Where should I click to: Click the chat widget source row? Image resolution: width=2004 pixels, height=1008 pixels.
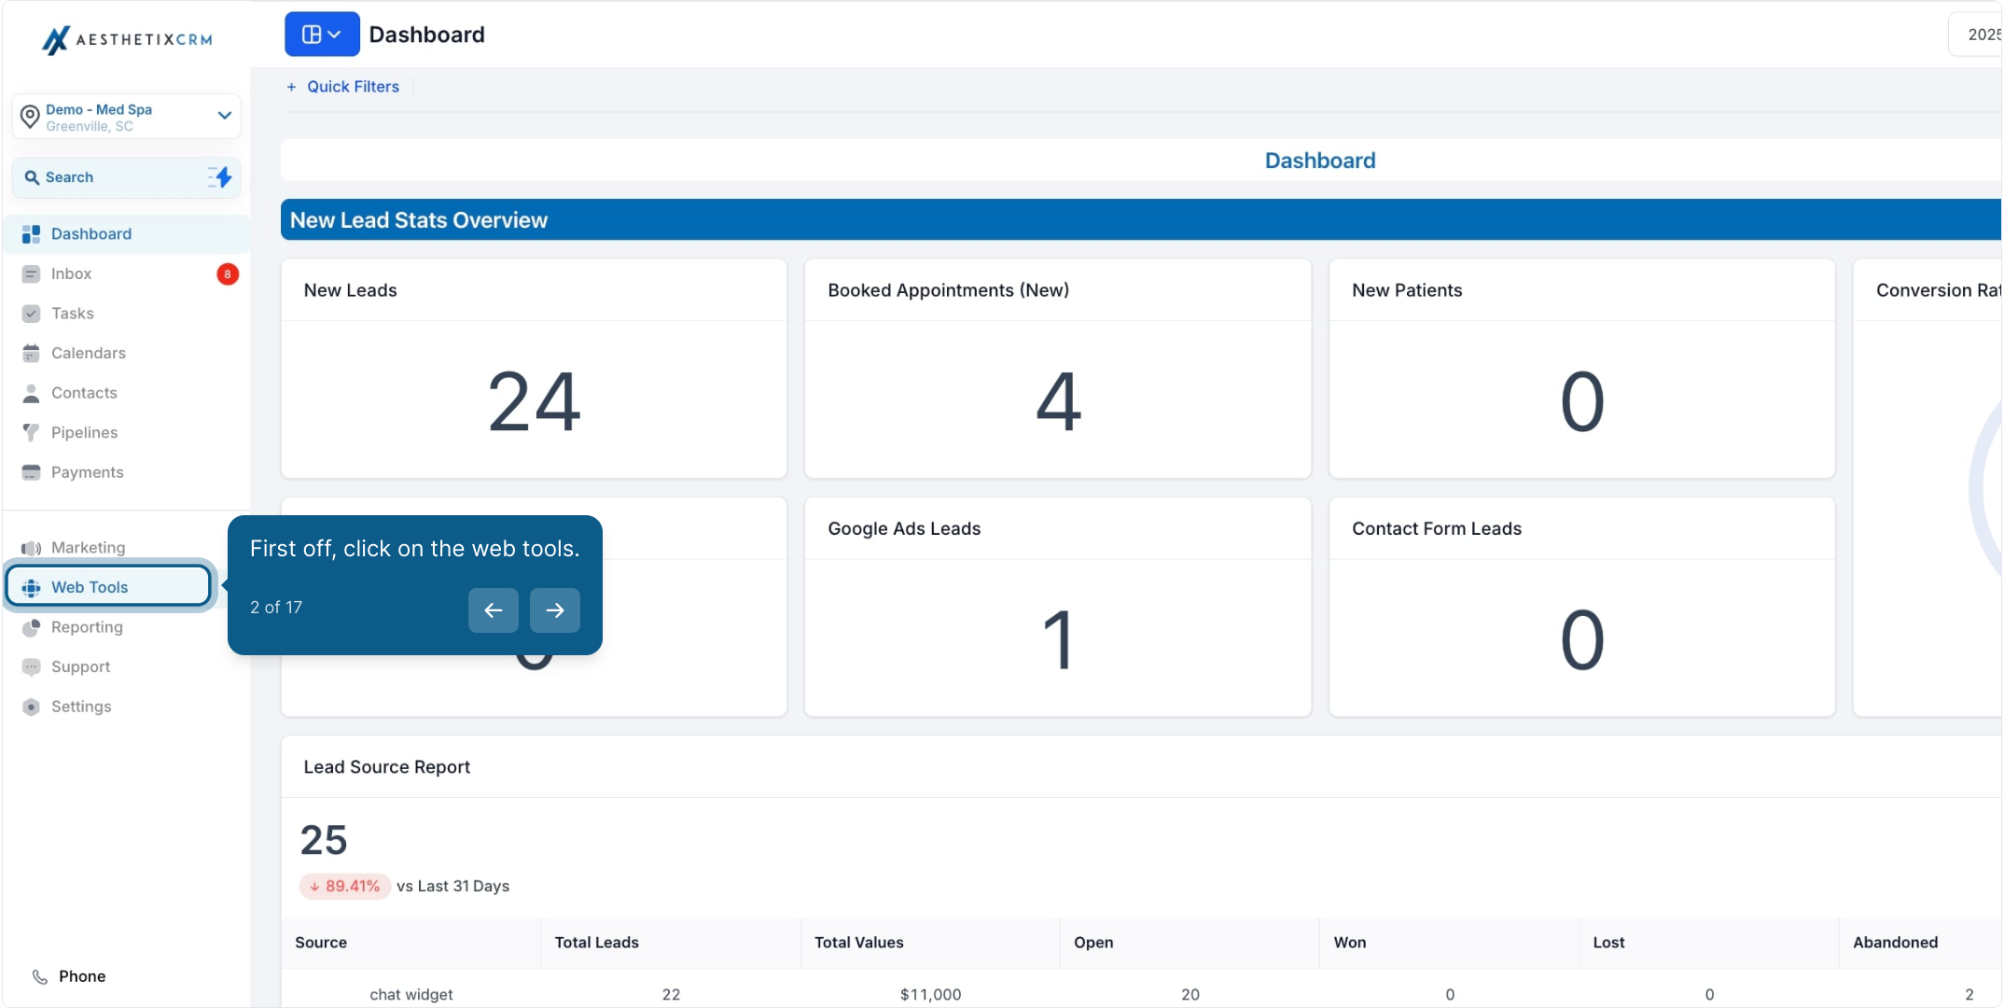click(x=411, y=995)
